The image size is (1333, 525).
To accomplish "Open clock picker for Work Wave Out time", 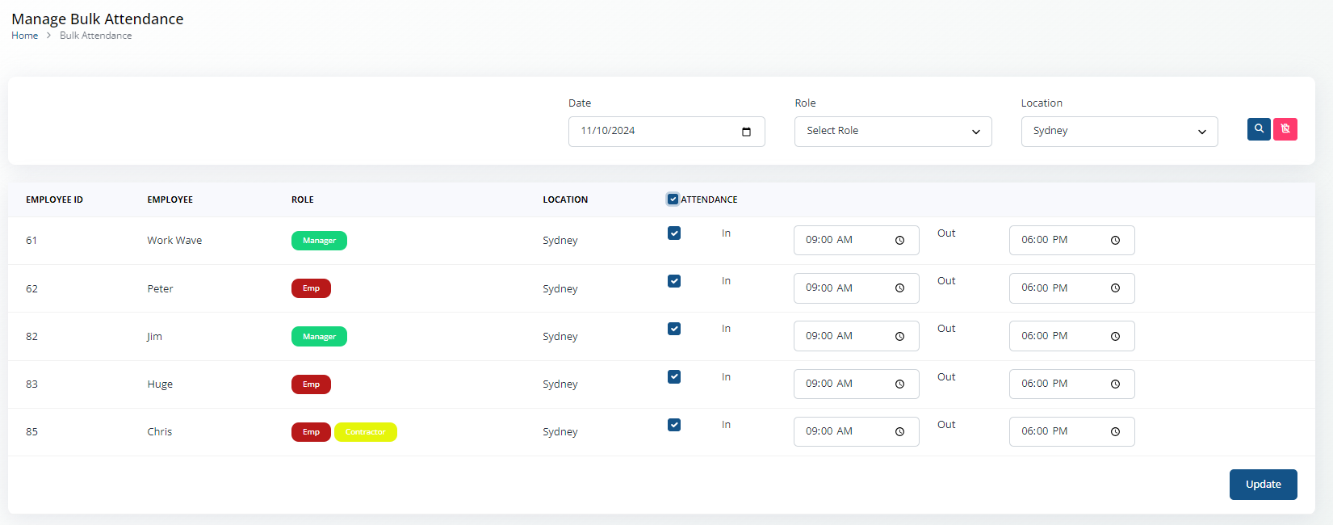I will tap(1115, 241).
